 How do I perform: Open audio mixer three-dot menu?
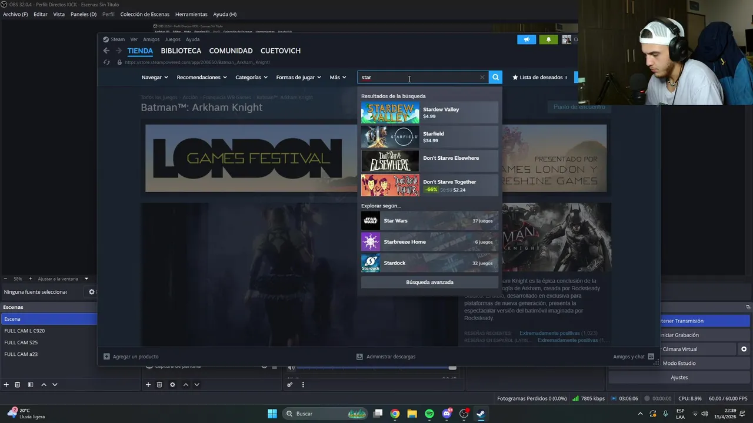pos(303,385)
